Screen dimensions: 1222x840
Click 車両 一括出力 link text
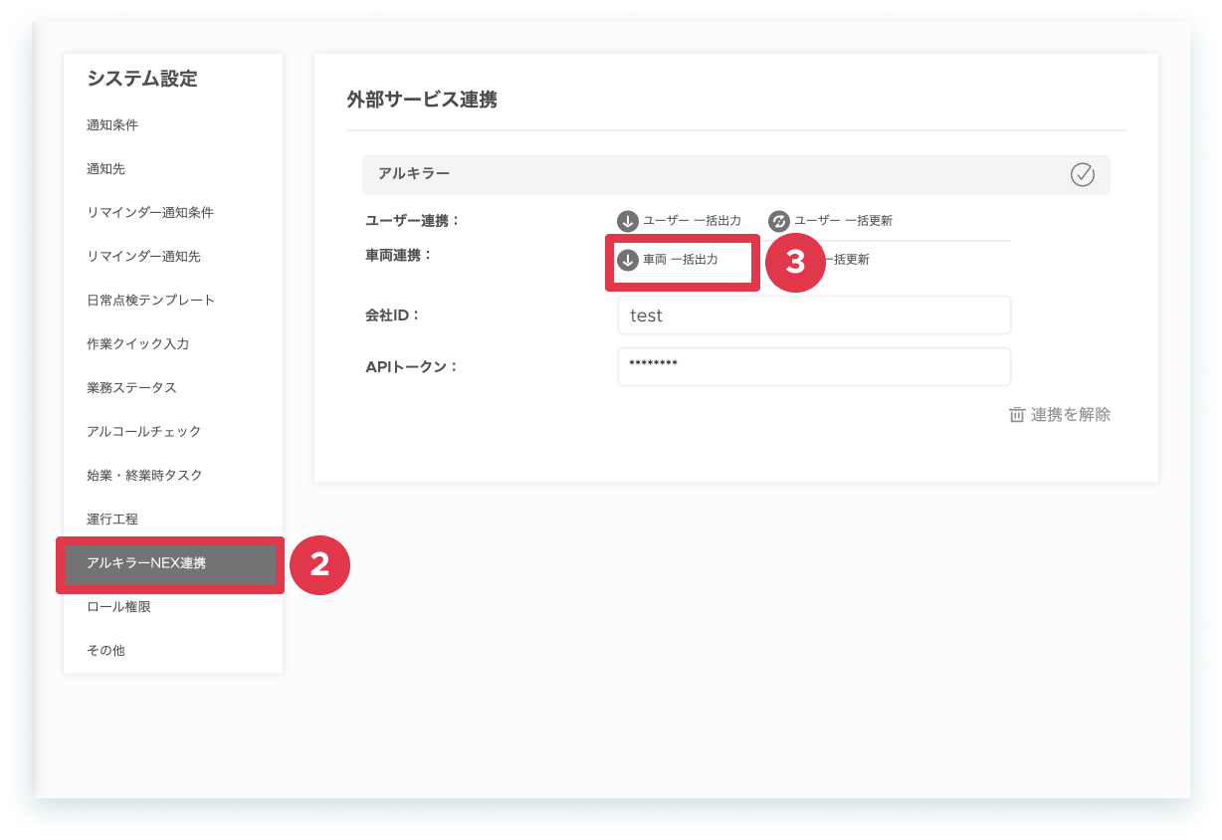[x=681, y=260]
